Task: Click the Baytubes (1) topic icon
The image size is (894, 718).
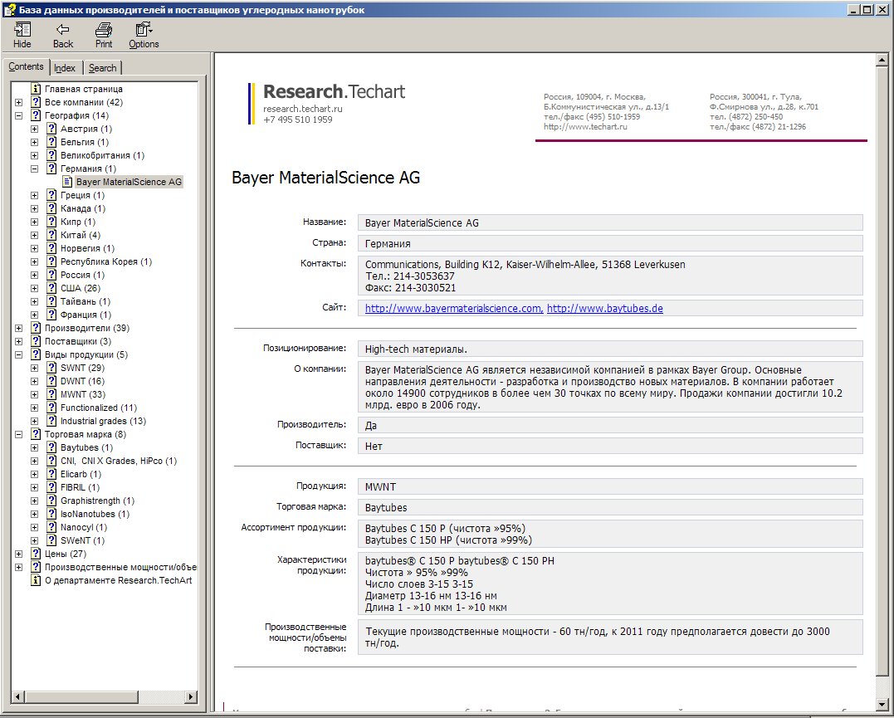Action: pos(52,447)
